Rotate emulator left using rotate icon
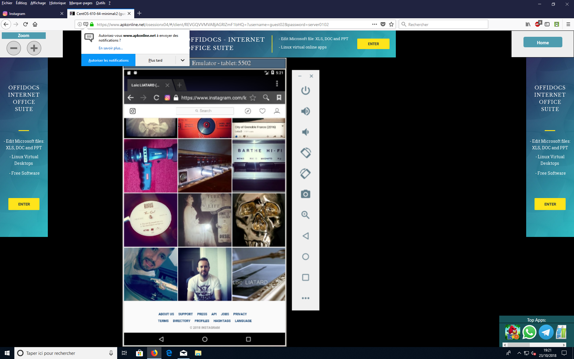Image resolution: width=574 pixels, height=359 pixels. coord(306,153)
